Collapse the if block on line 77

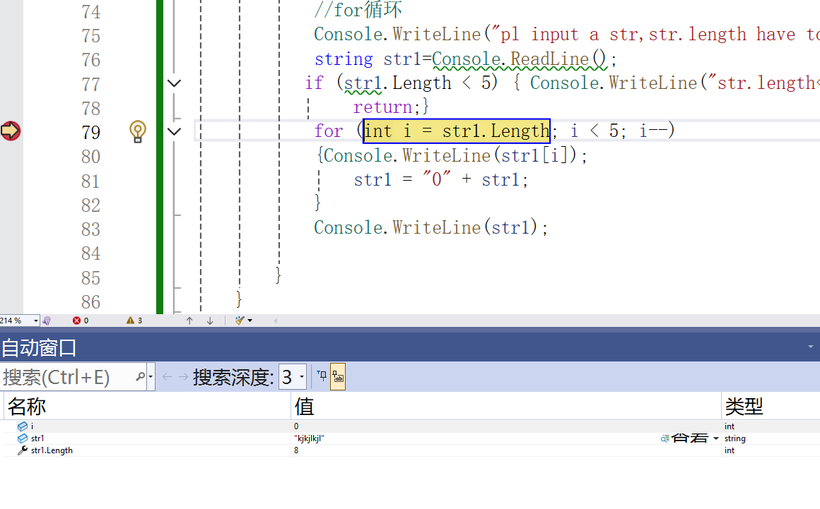(174, 83)
